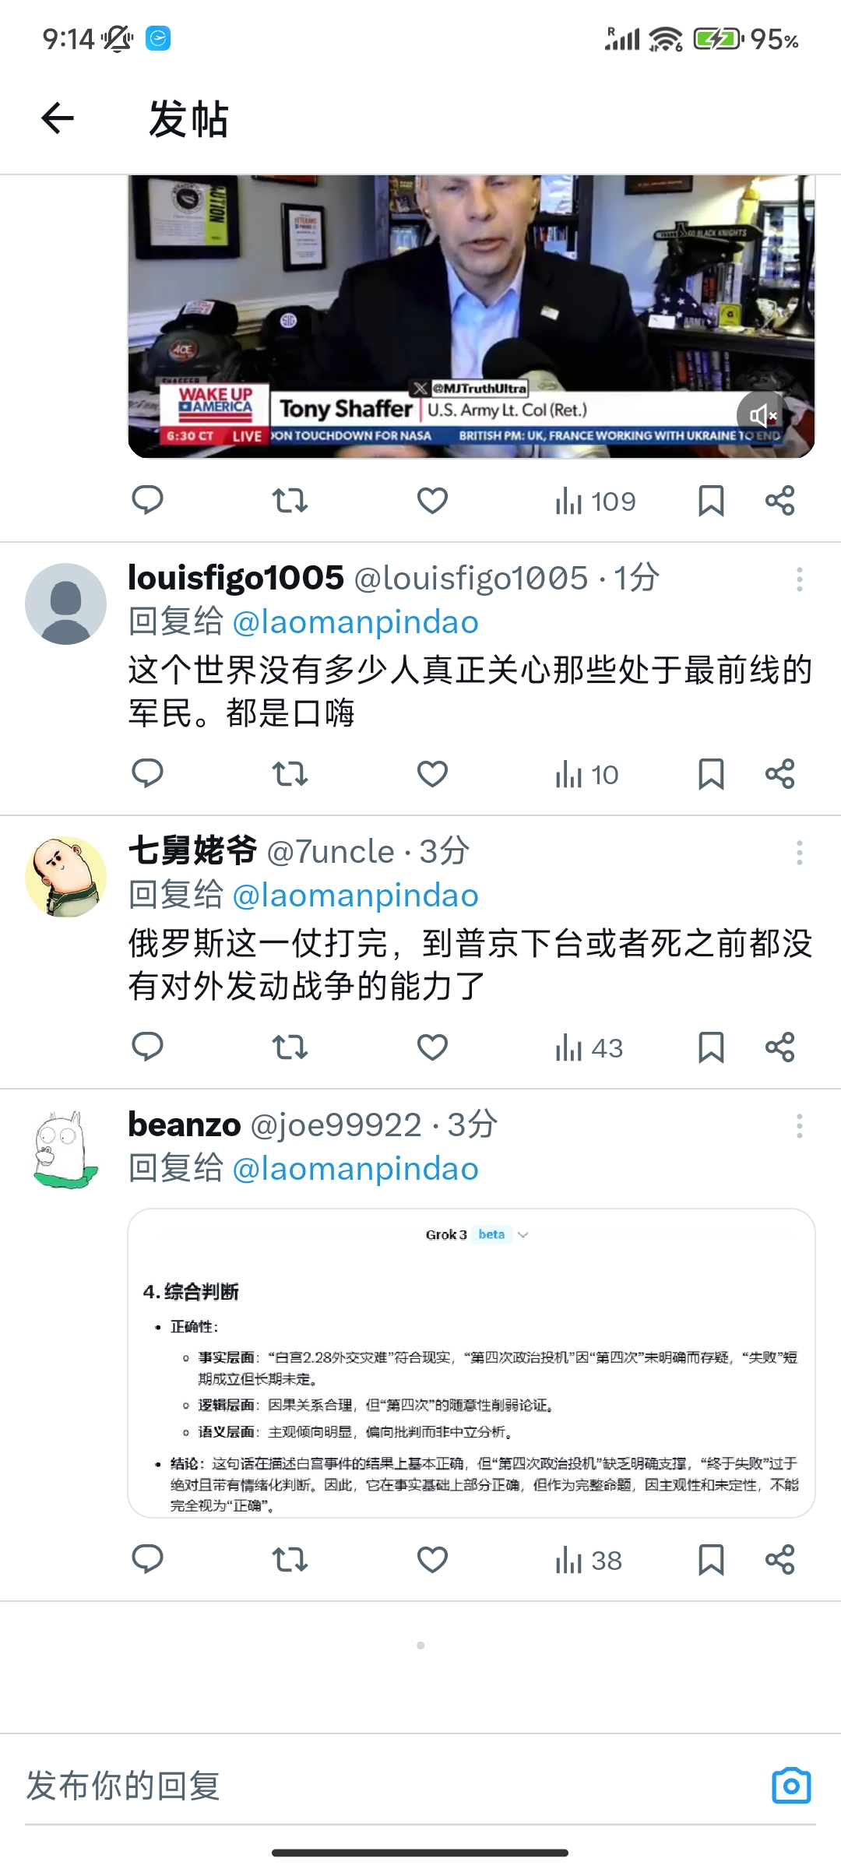Open @laomanpindao link in beanzo's reply
841x1869 pixels.
(356, 1169)
